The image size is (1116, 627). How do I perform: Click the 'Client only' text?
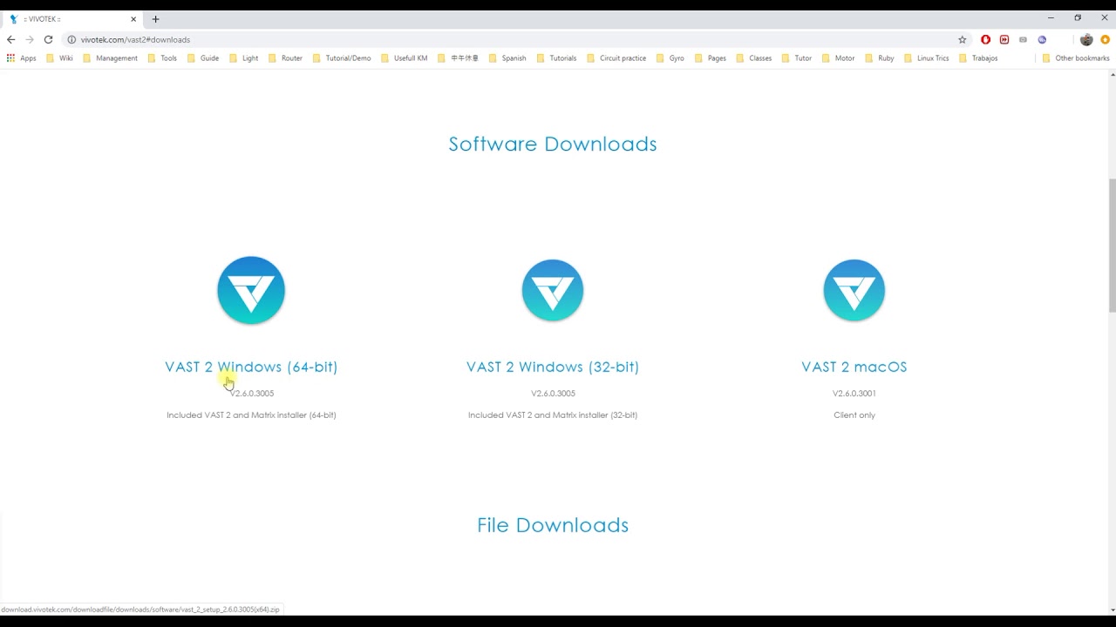click(854, 415)
